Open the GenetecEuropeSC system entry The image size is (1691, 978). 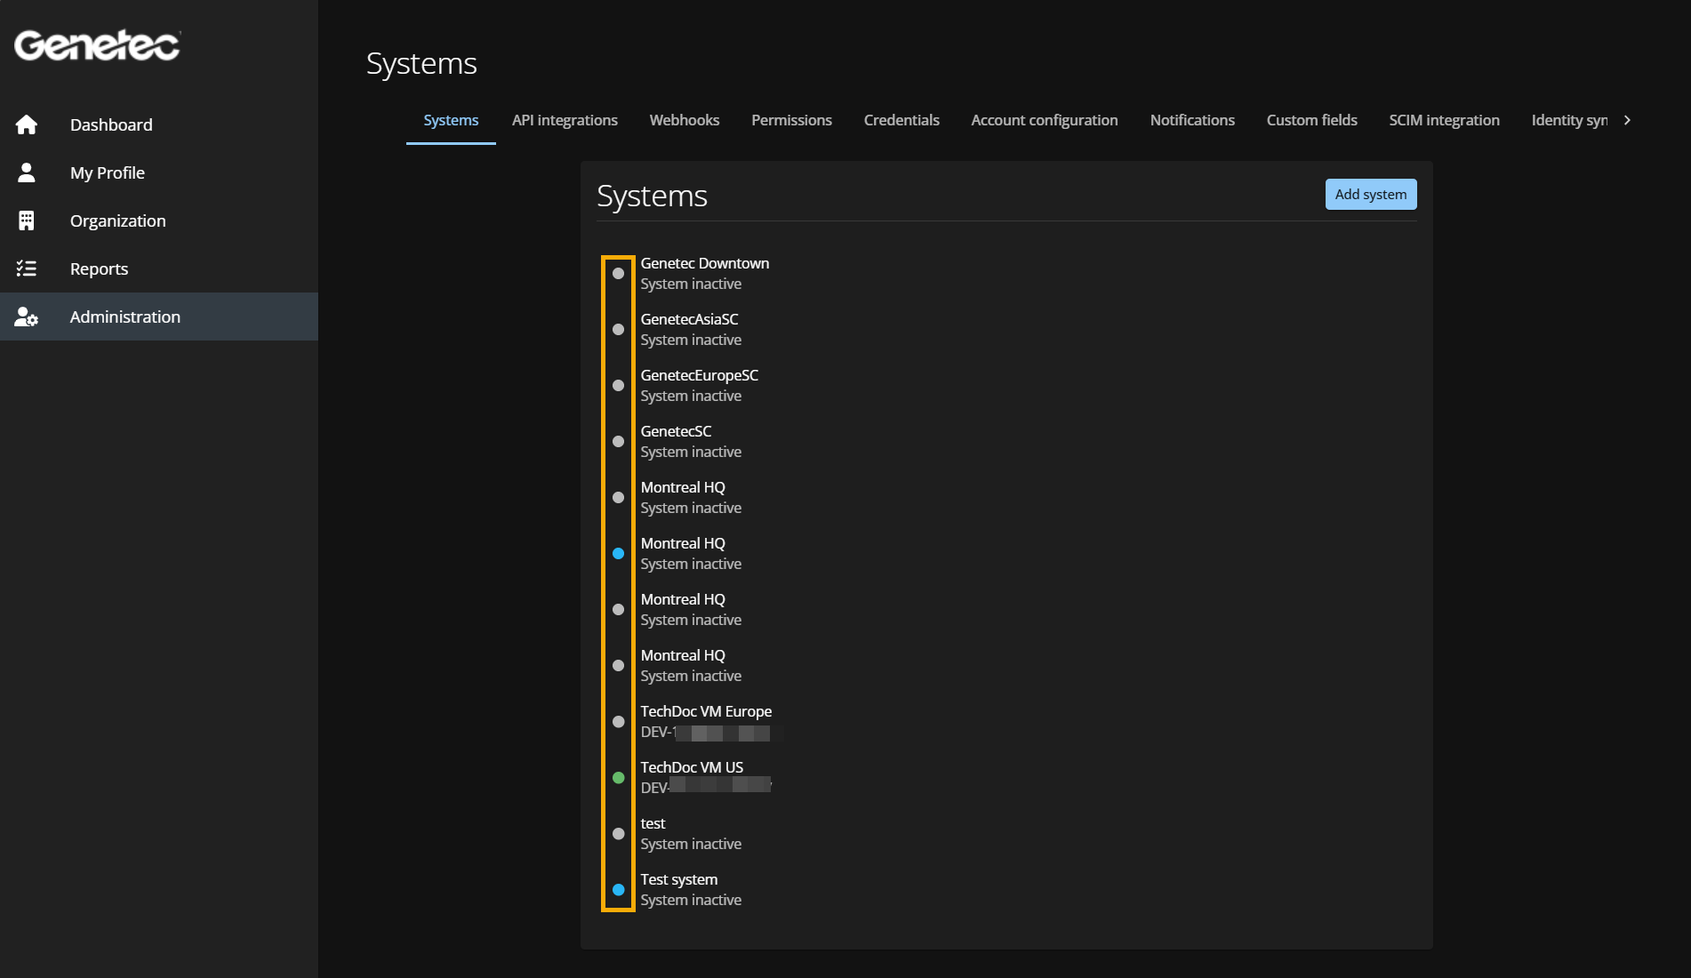[699, 376]
